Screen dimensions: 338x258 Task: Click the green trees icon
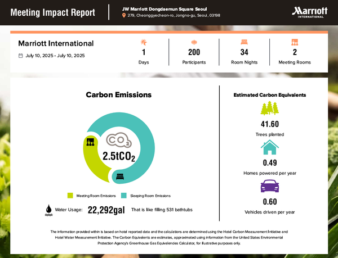pos(269,108)
